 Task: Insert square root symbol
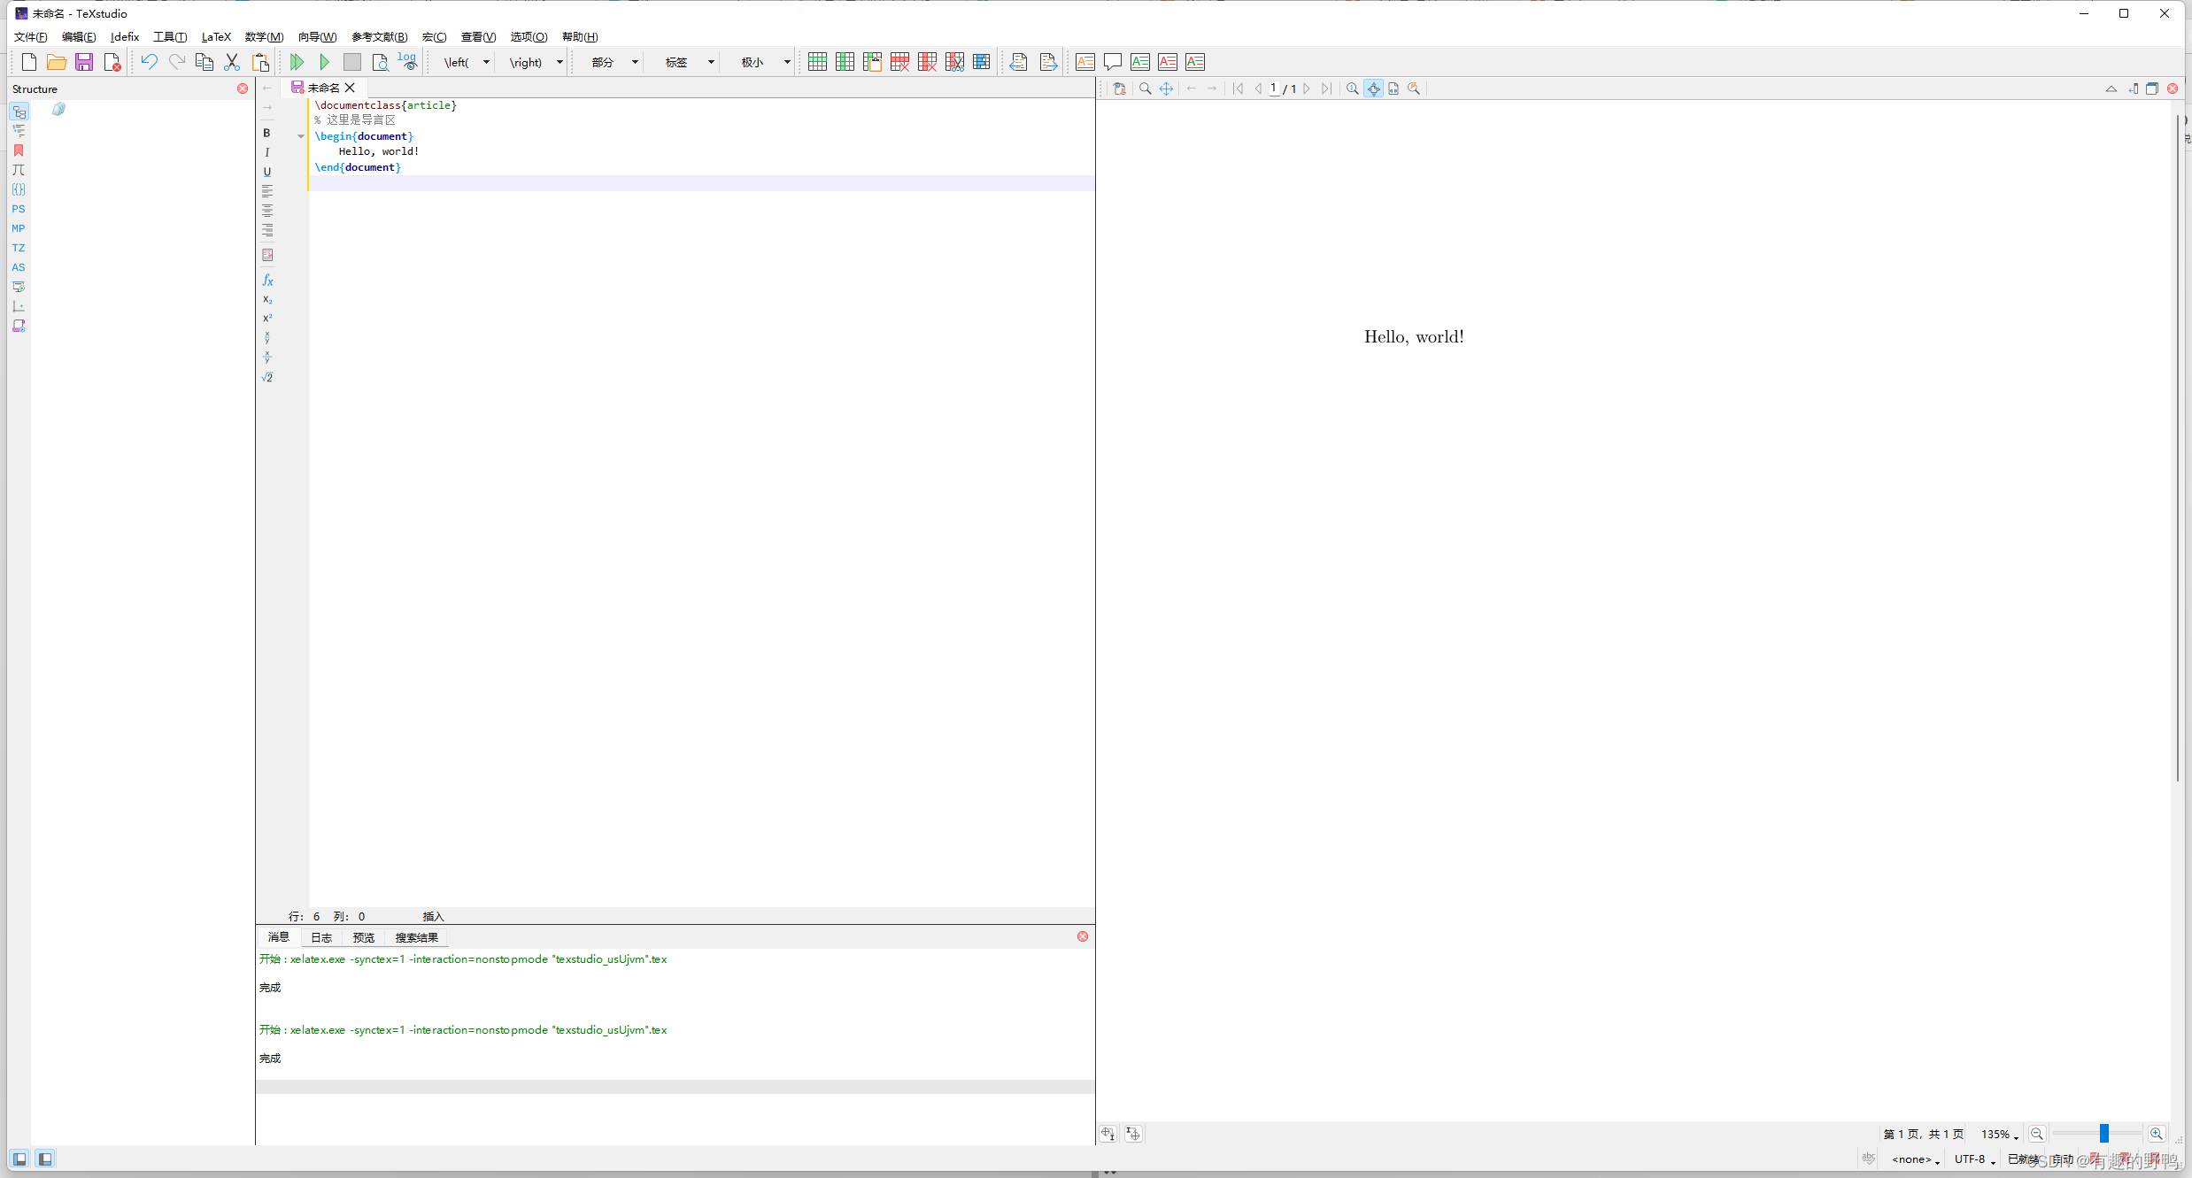[267, 377]
